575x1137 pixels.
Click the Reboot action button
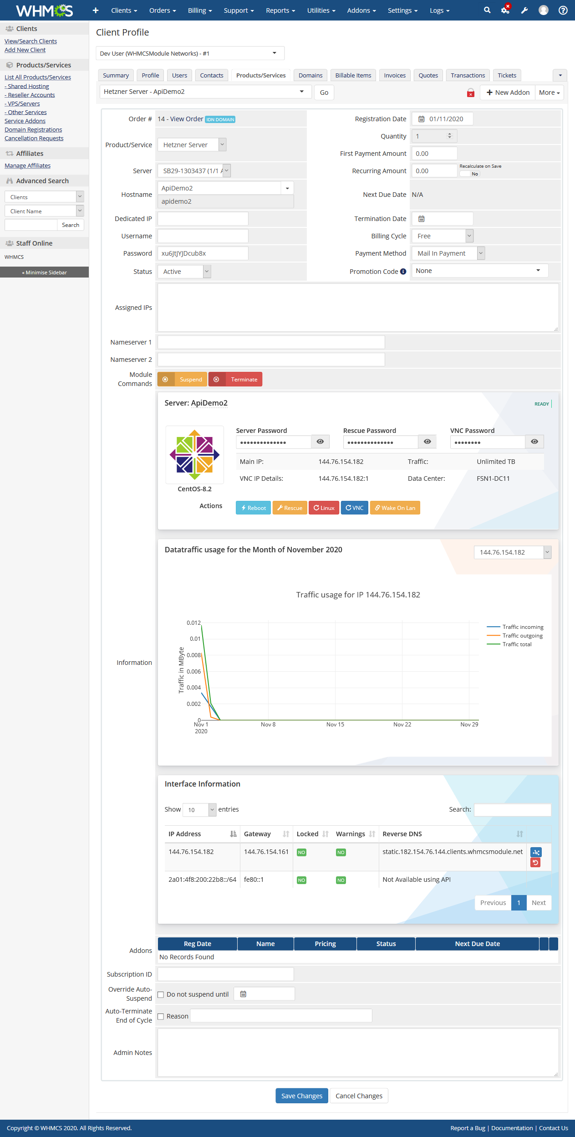253,508
